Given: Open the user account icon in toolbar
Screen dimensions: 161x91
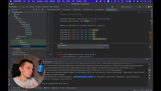Looking at the screenshot, I should tap(112, 7).
